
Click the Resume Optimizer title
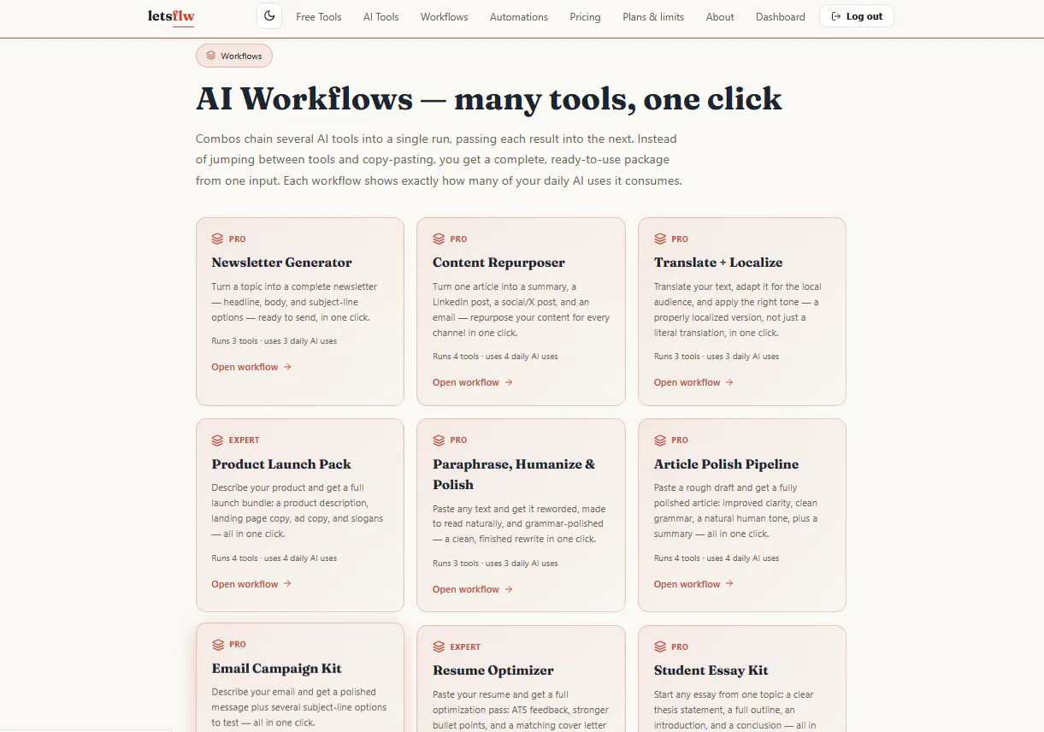[x=493, y=670]
